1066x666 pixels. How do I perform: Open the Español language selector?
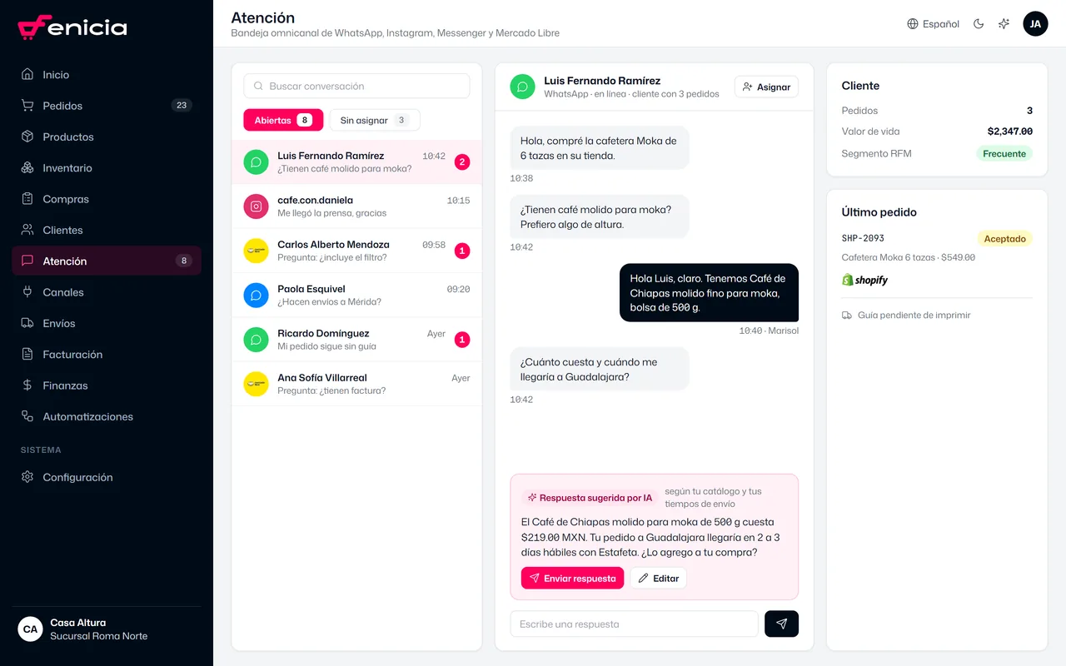click(933, 24)
